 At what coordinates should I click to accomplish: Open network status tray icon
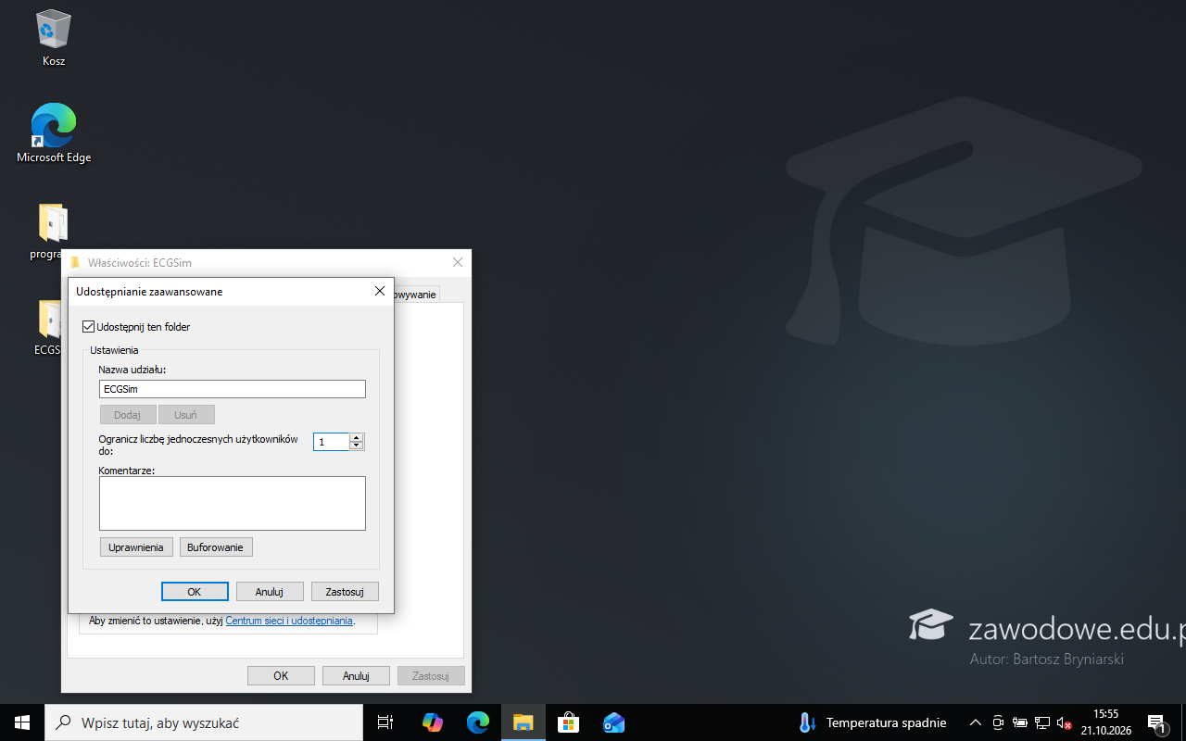1042,722
